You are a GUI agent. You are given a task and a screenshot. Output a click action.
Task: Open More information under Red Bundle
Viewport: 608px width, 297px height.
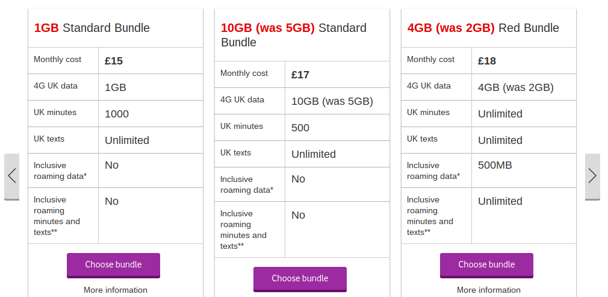[x=489, y=290]
